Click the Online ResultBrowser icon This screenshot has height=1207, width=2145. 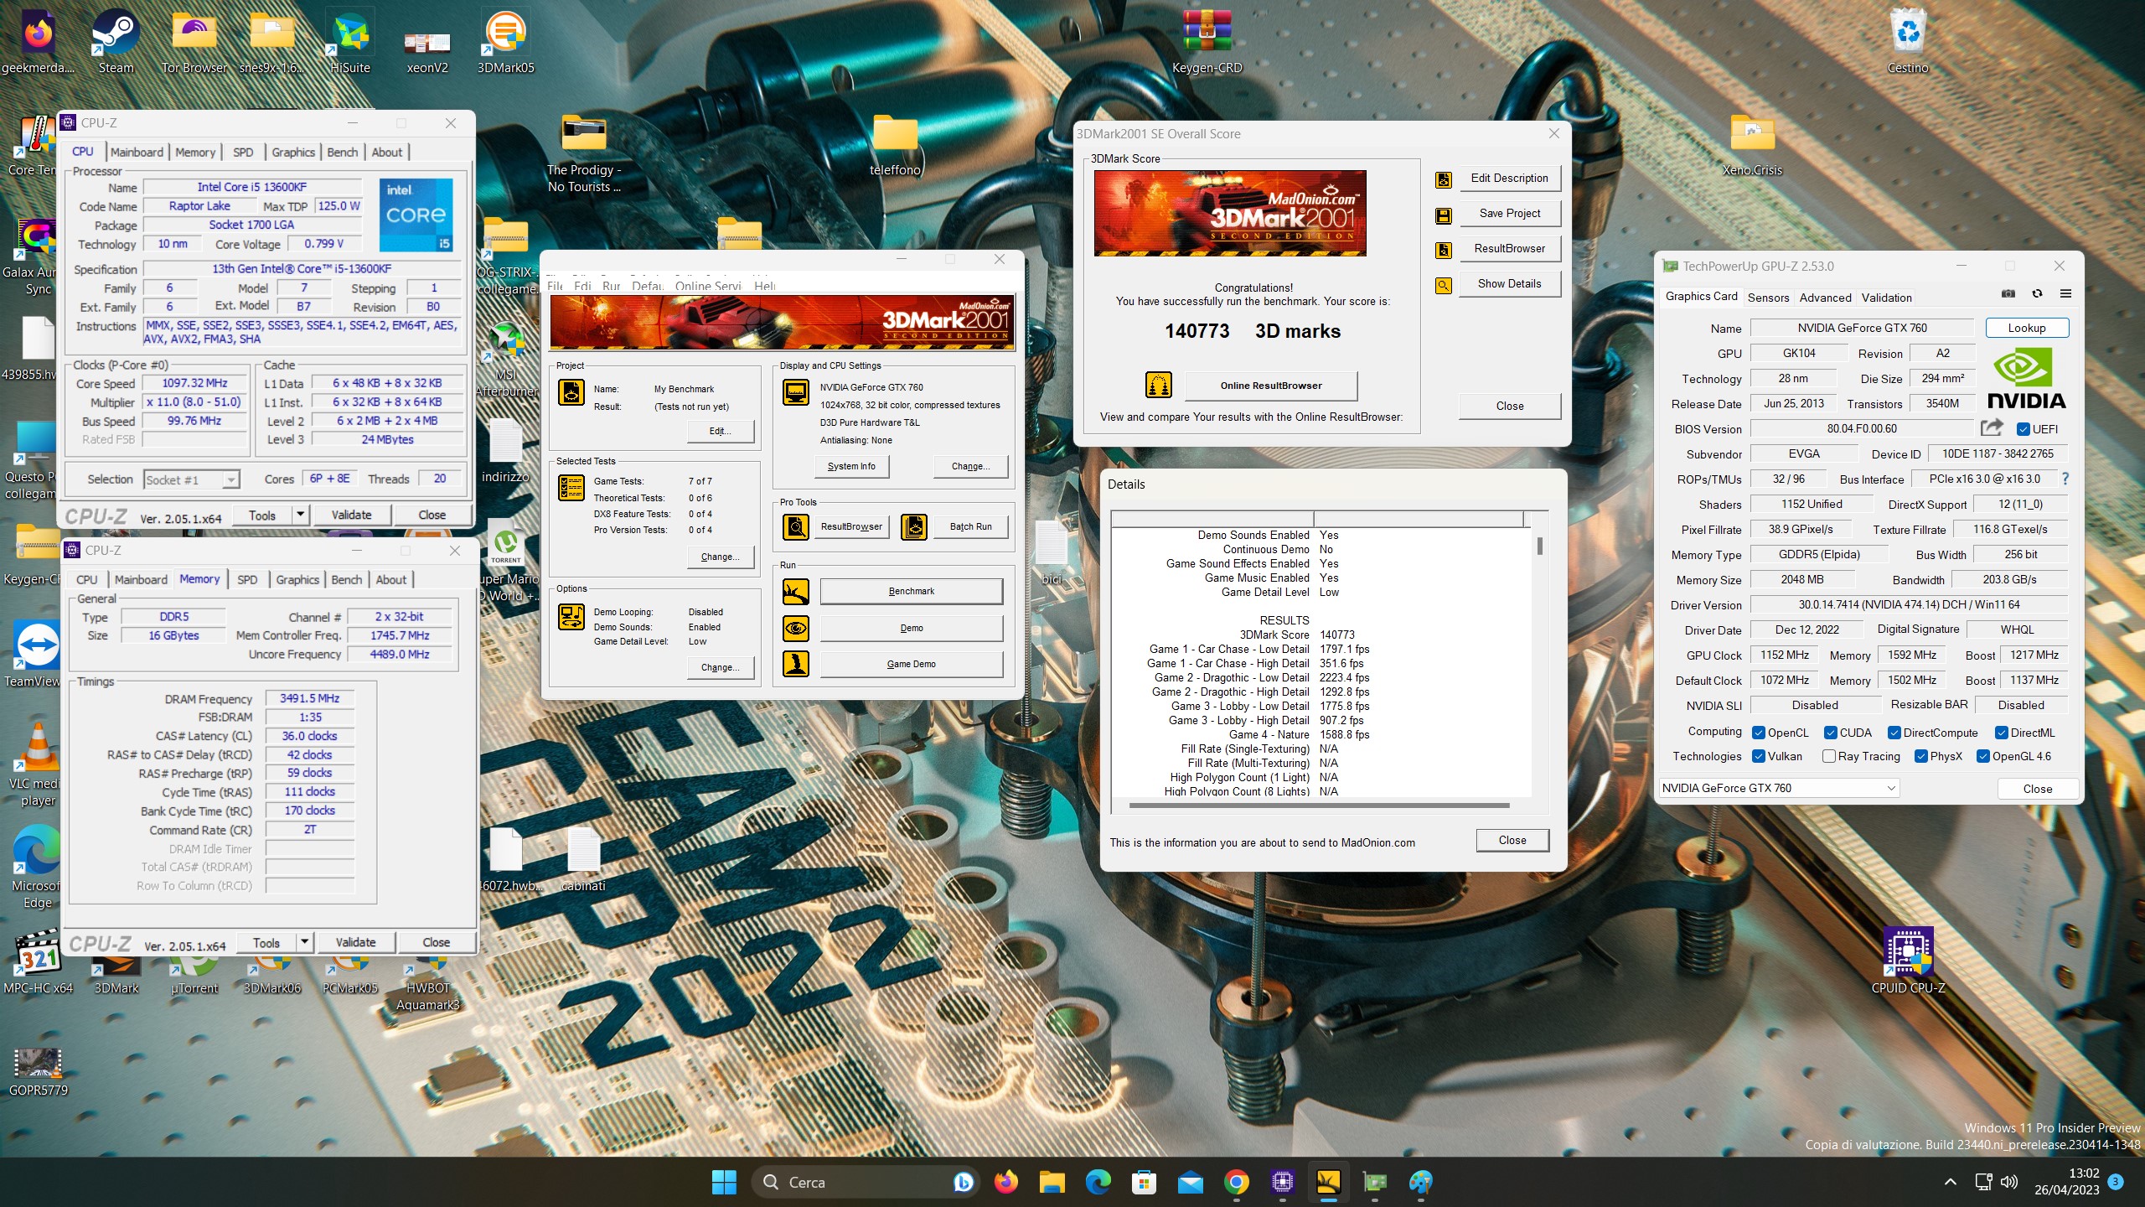(1159, 386)
